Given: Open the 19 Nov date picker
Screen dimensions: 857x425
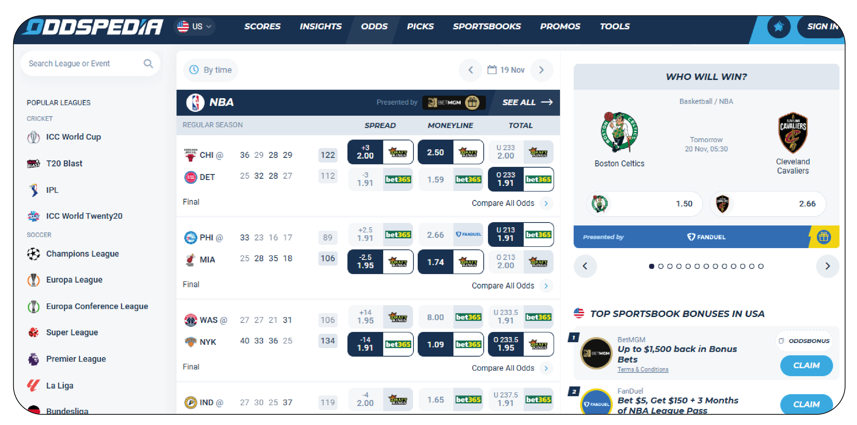Looking at the screenshot, I should coord(506,70).
